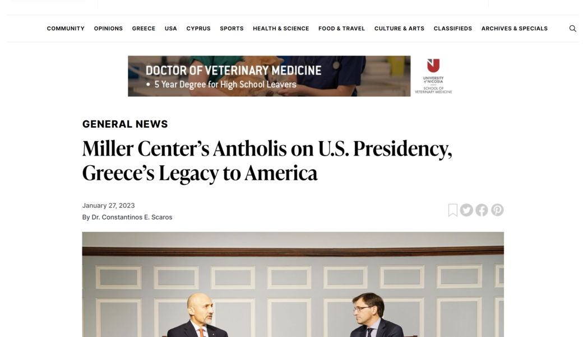Bookmark this article with the bookmark icon
This screenshot has width=583, height=337.
(452, 210)
